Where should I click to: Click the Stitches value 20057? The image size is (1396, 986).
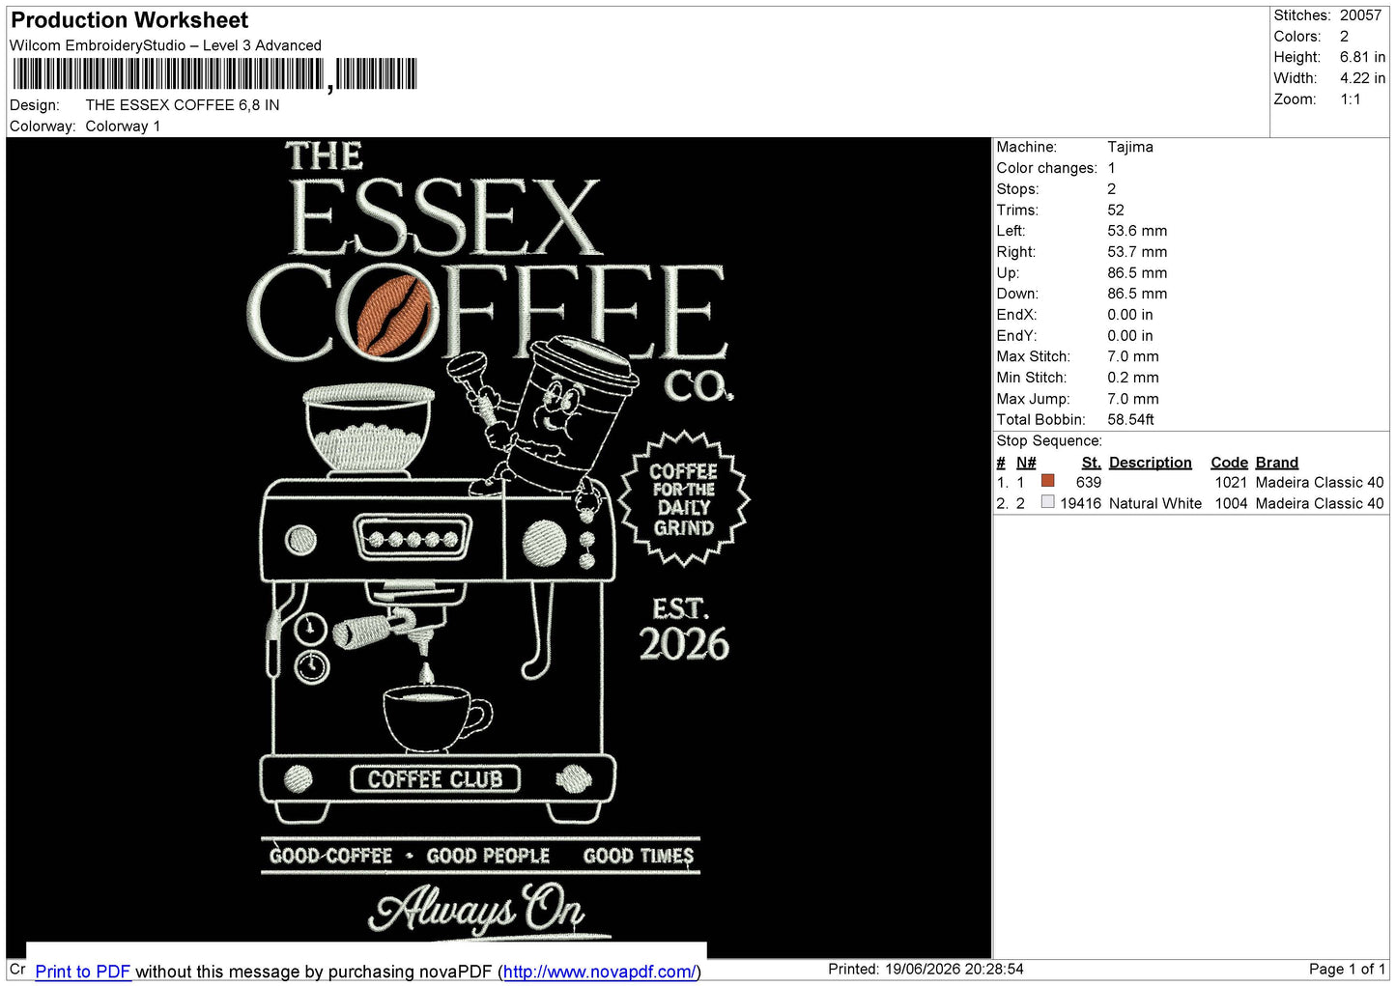1360,15
